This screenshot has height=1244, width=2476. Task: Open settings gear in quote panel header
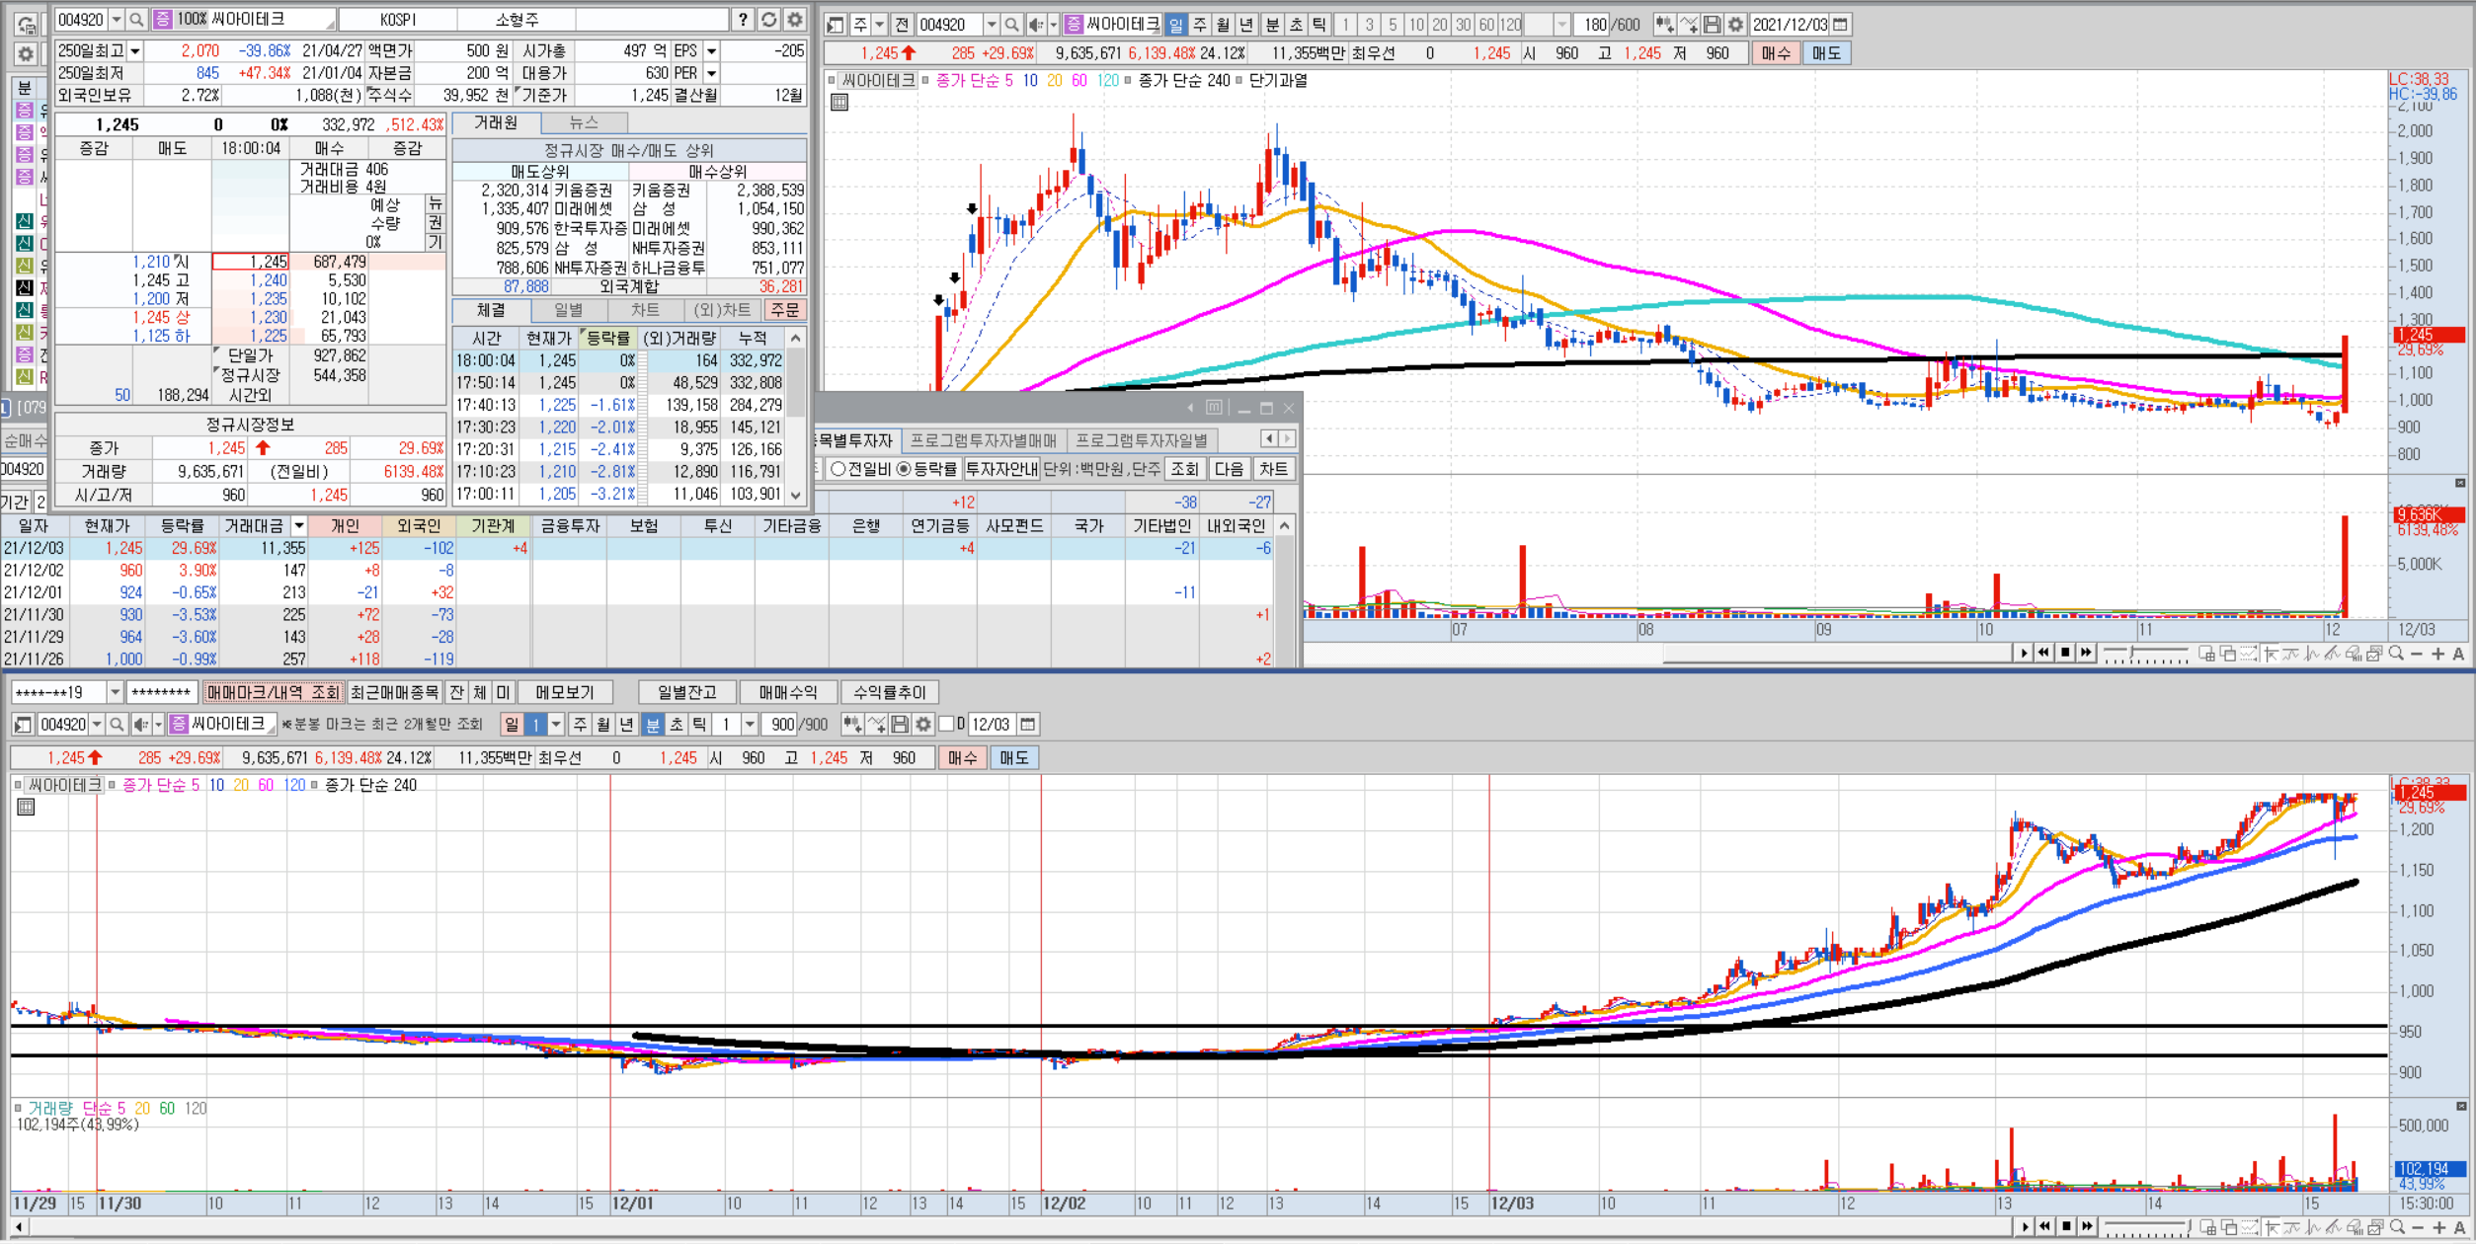tap(794, 19)
